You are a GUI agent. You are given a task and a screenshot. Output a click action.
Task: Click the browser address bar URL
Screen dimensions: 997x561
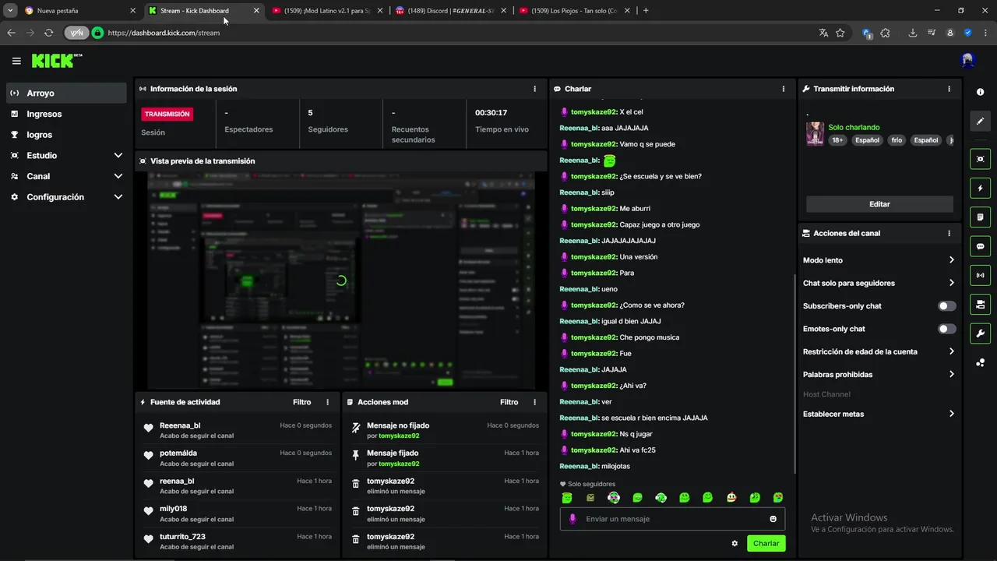coord(164,33)
